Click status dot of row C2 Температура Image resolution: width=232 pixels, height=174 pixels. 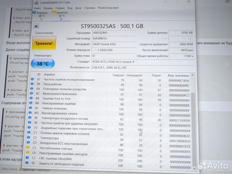(28, 138)
